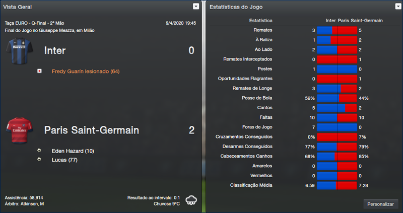Screen dimensions: 403x213
Task: Open the Inter team name link
Action: [x=55, y=51]
